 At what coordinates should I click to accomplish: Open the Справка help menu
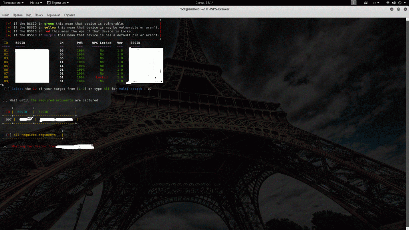coord(69,15)
